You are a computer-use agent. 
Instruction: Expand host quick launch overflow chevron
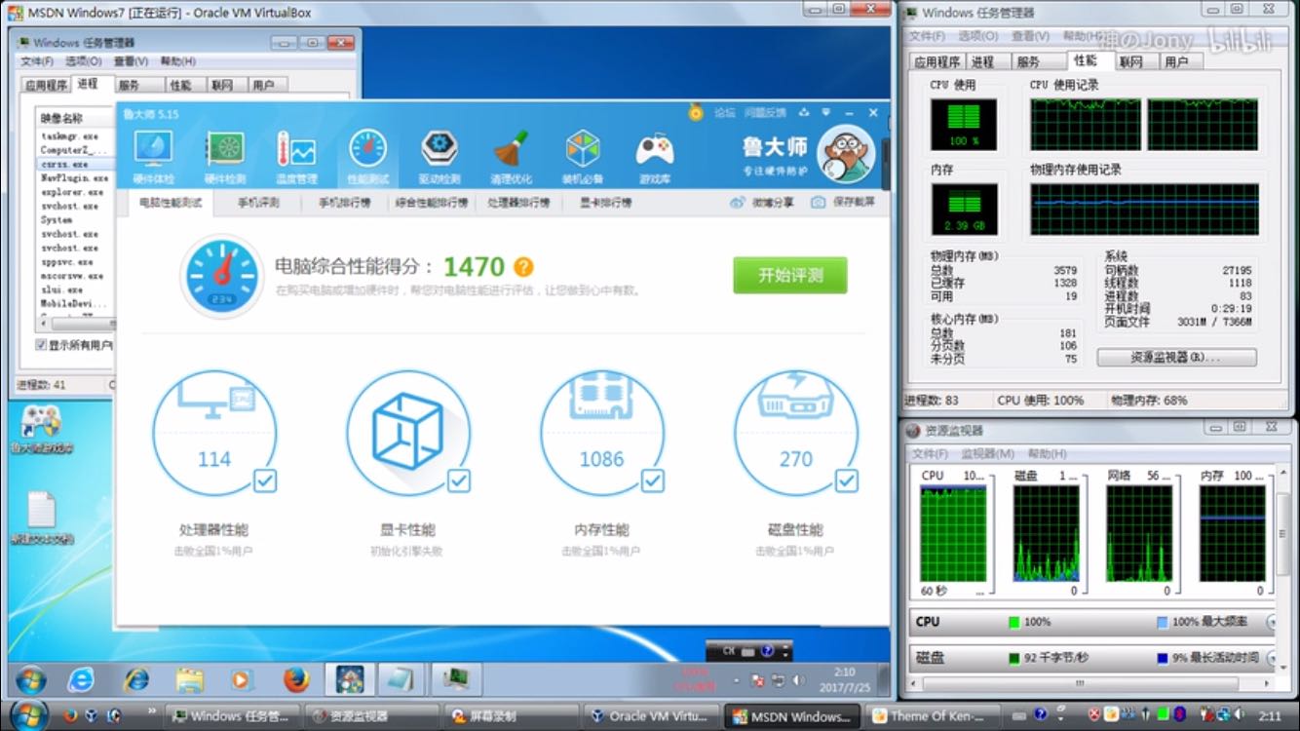[x=151, y=713]
